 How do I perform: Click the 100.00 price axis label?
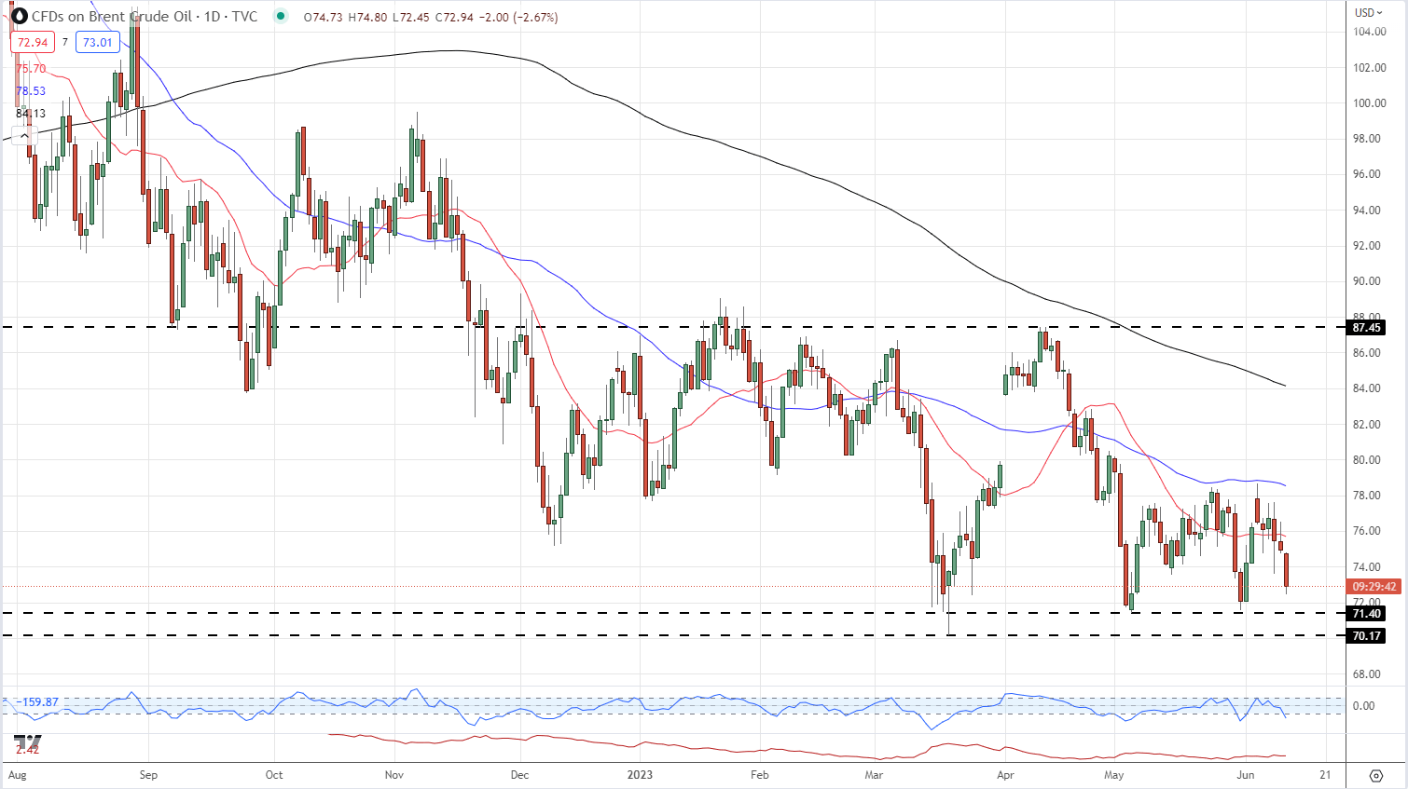(1369, 103)
